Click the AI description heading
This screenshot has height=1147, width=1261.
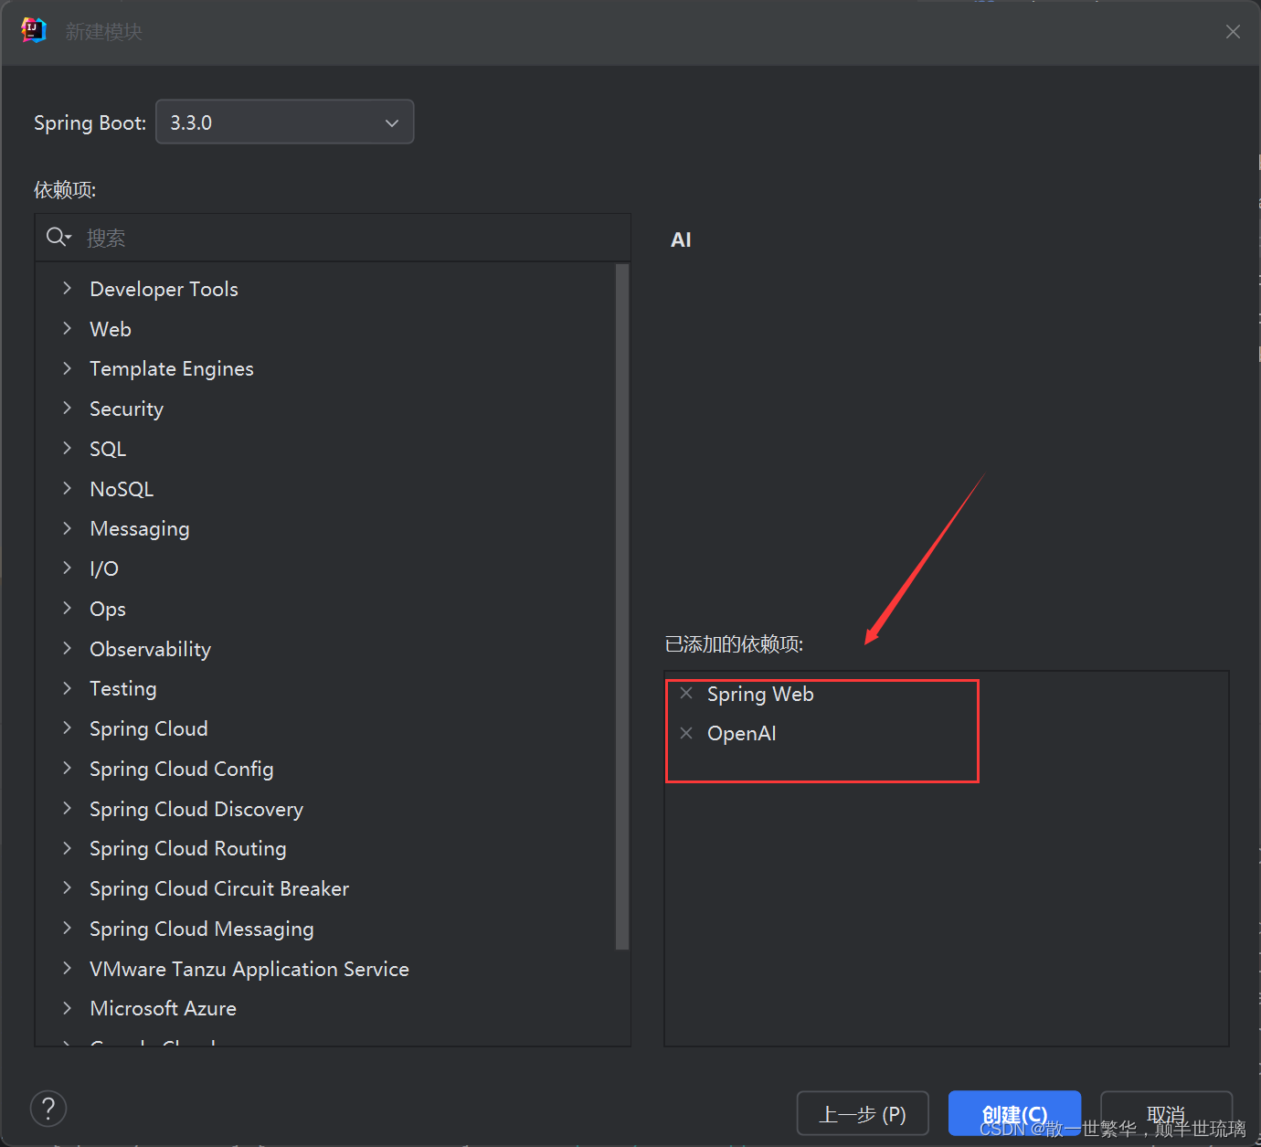(681, 239)
